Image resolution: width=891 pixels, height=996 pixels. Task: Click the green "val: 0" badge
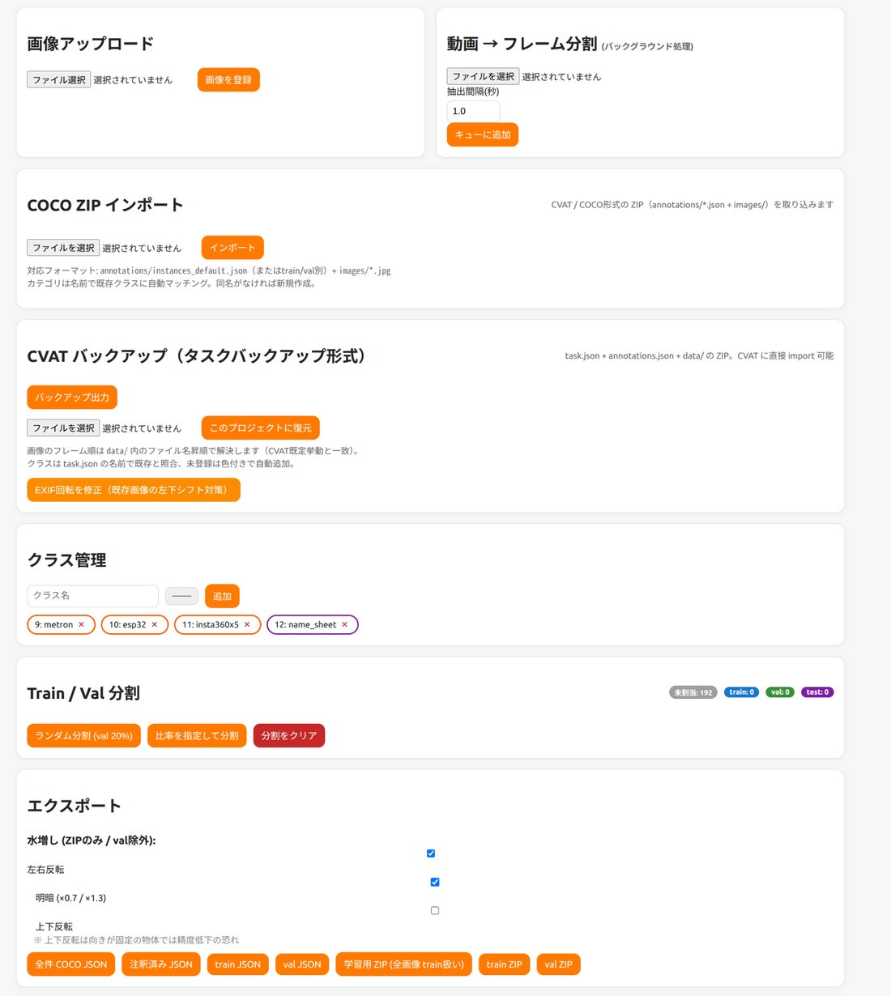pos(780,692)
